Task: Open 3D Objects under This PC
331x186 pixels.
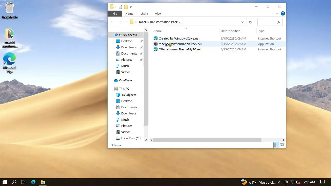Action: [x=129, y=95]
